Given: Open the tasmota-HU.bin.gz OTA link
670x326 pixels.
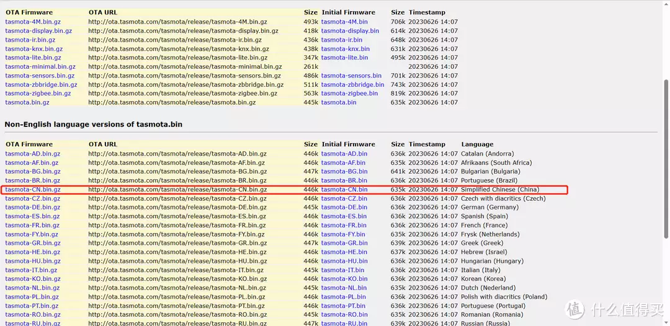Looking at the screenshot, I should click(33, 261).
